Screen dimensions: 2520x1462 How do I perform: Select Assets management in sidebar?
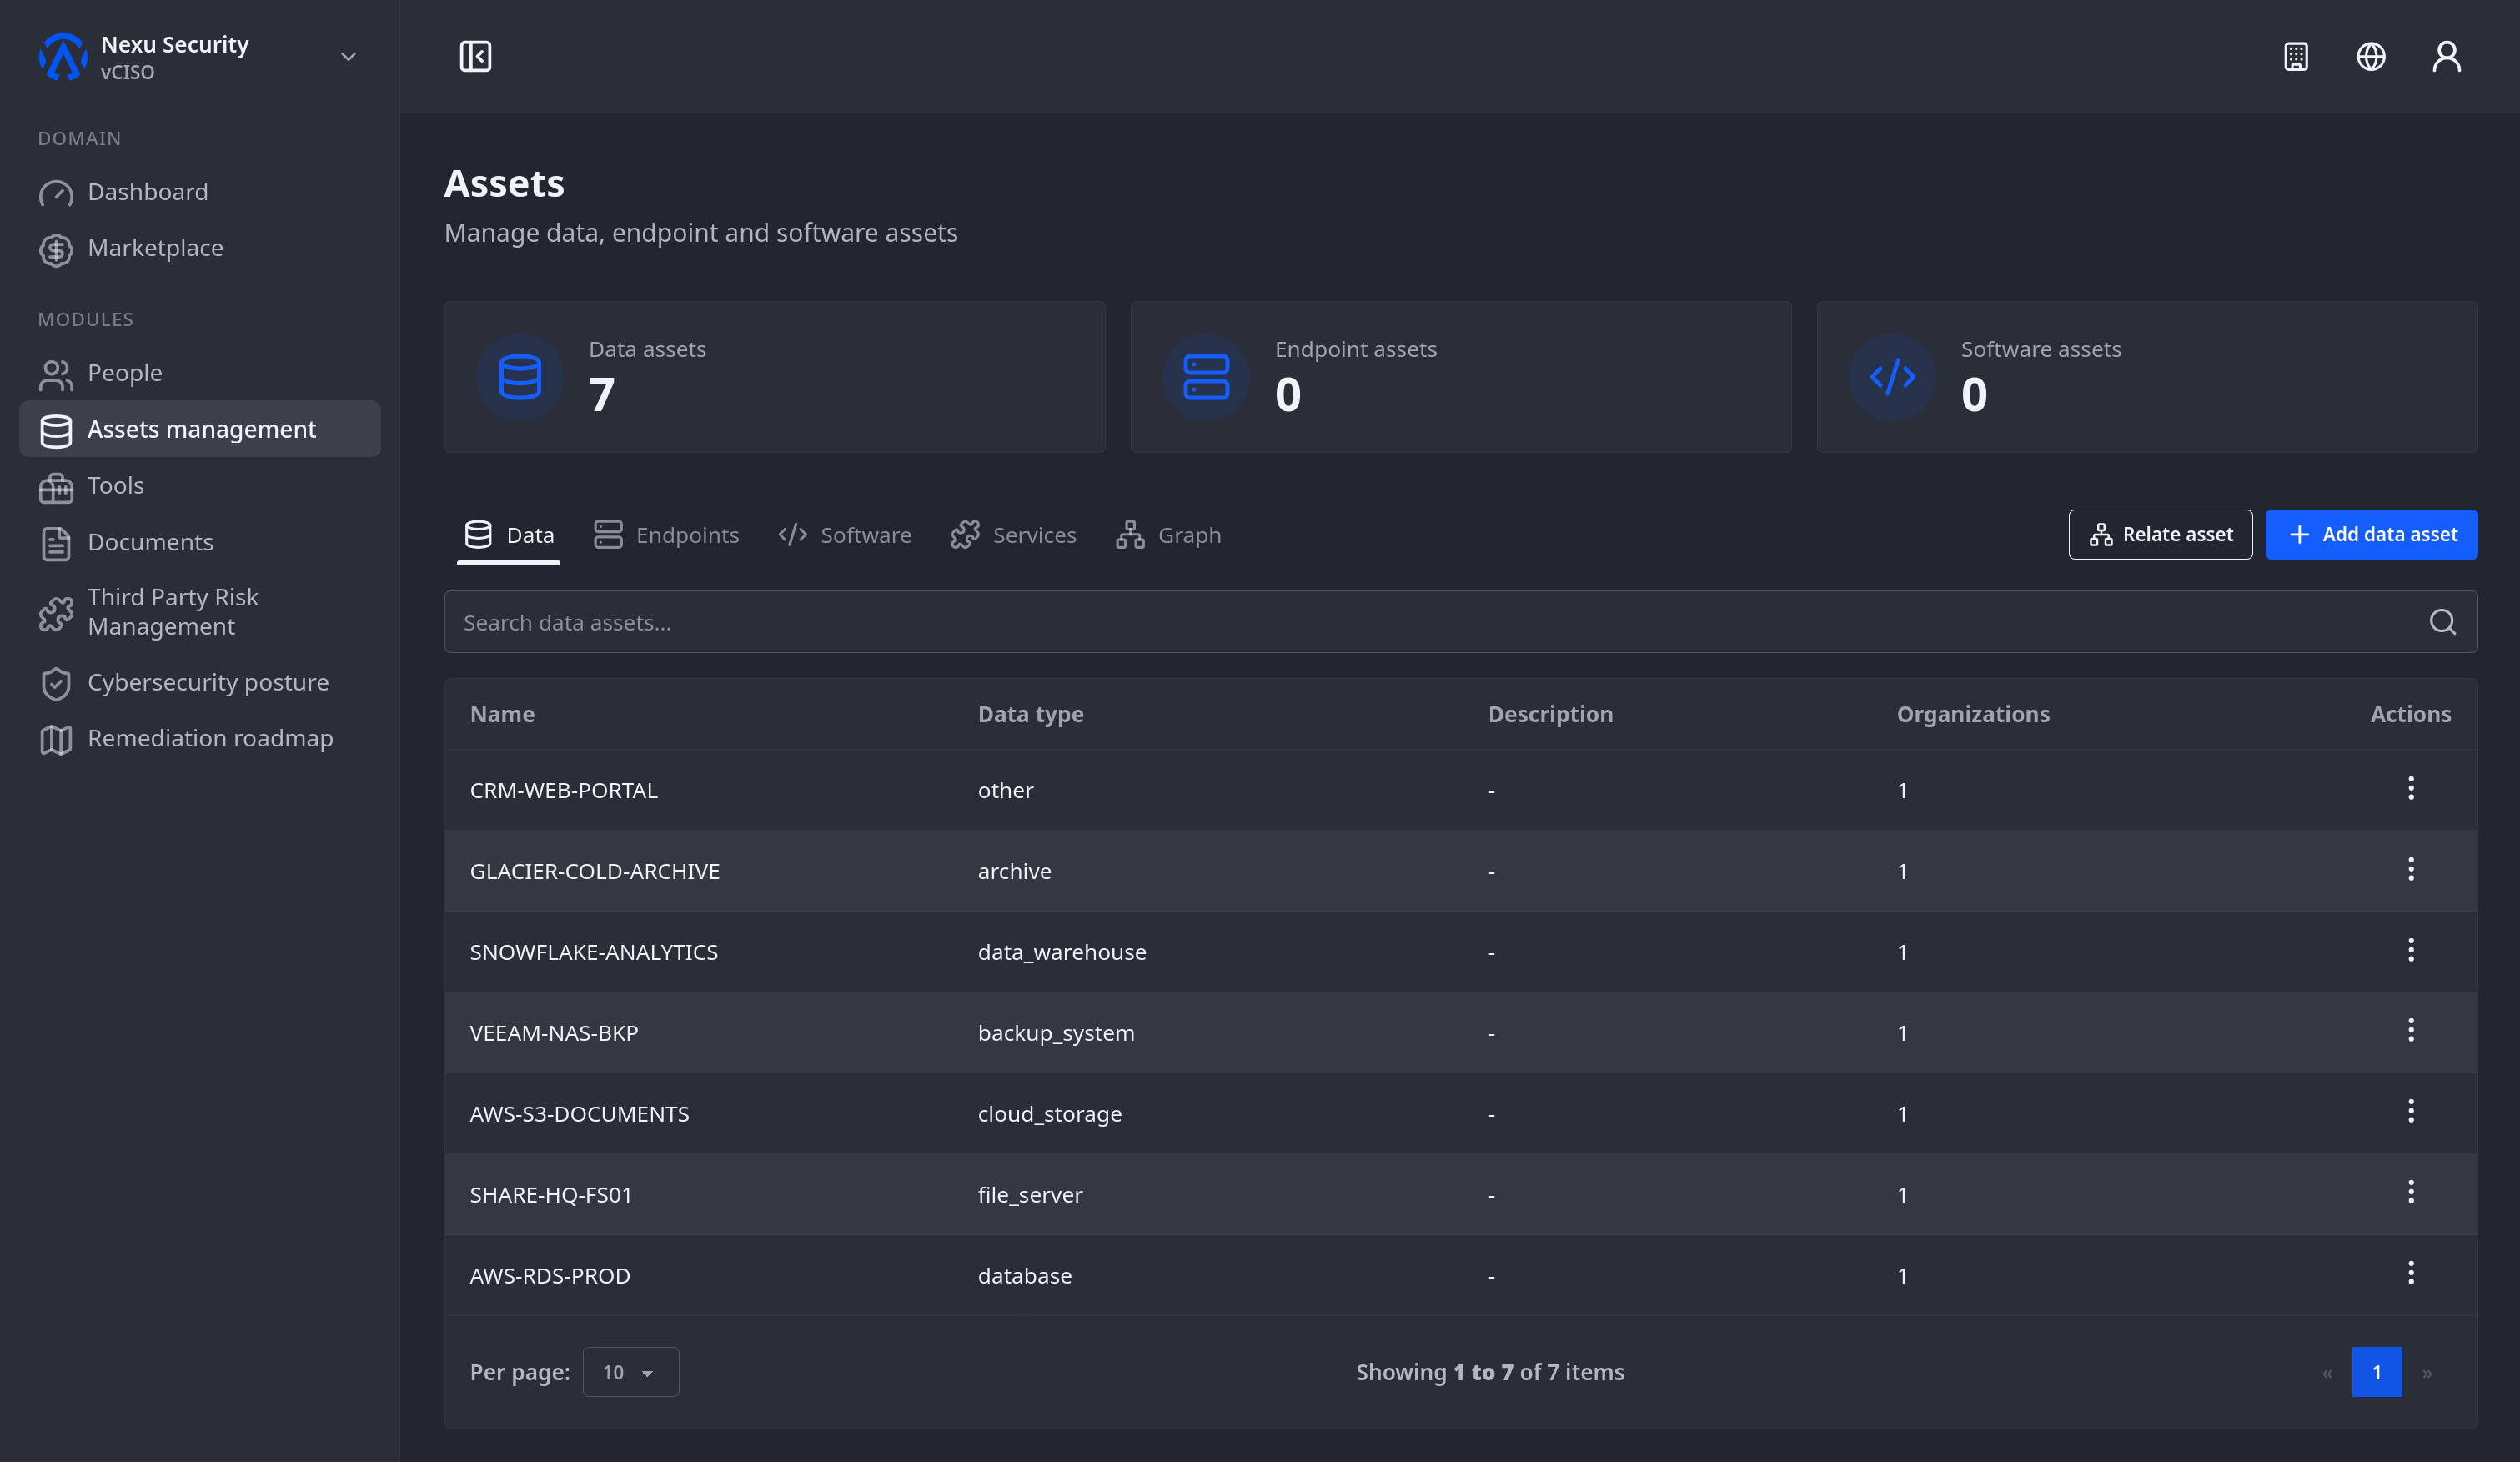click(x=200, y=429)
